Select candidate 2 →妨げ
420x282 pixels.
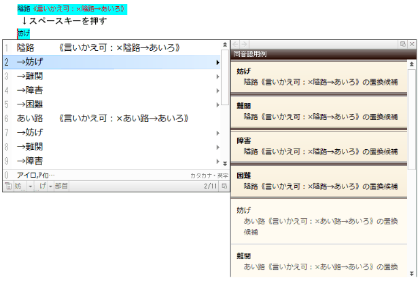[x=111, y=62]
